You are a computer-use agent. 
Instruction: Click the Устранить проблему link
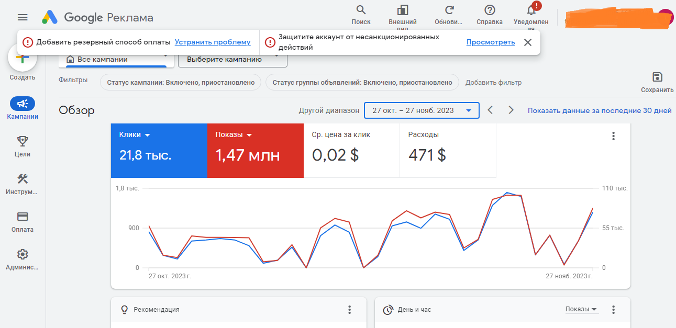[213, 42]
